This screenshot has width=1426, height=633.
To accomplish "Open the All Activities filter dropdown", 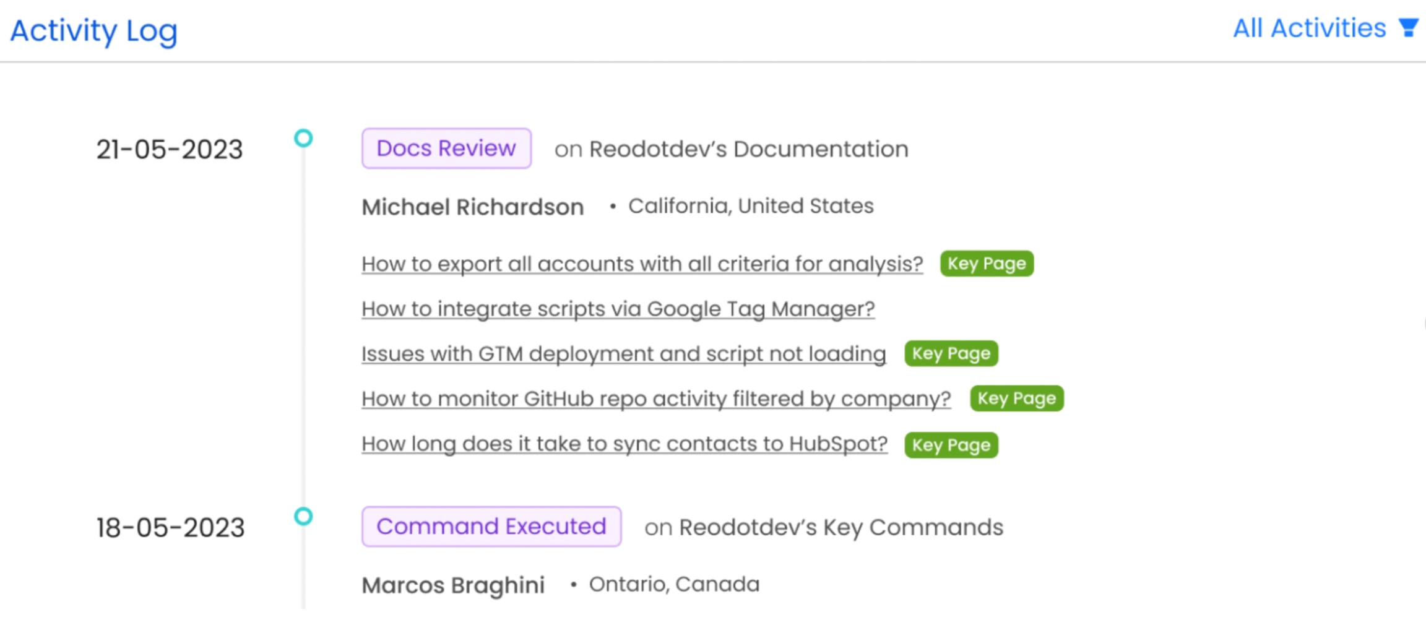I will point(1309,28).
